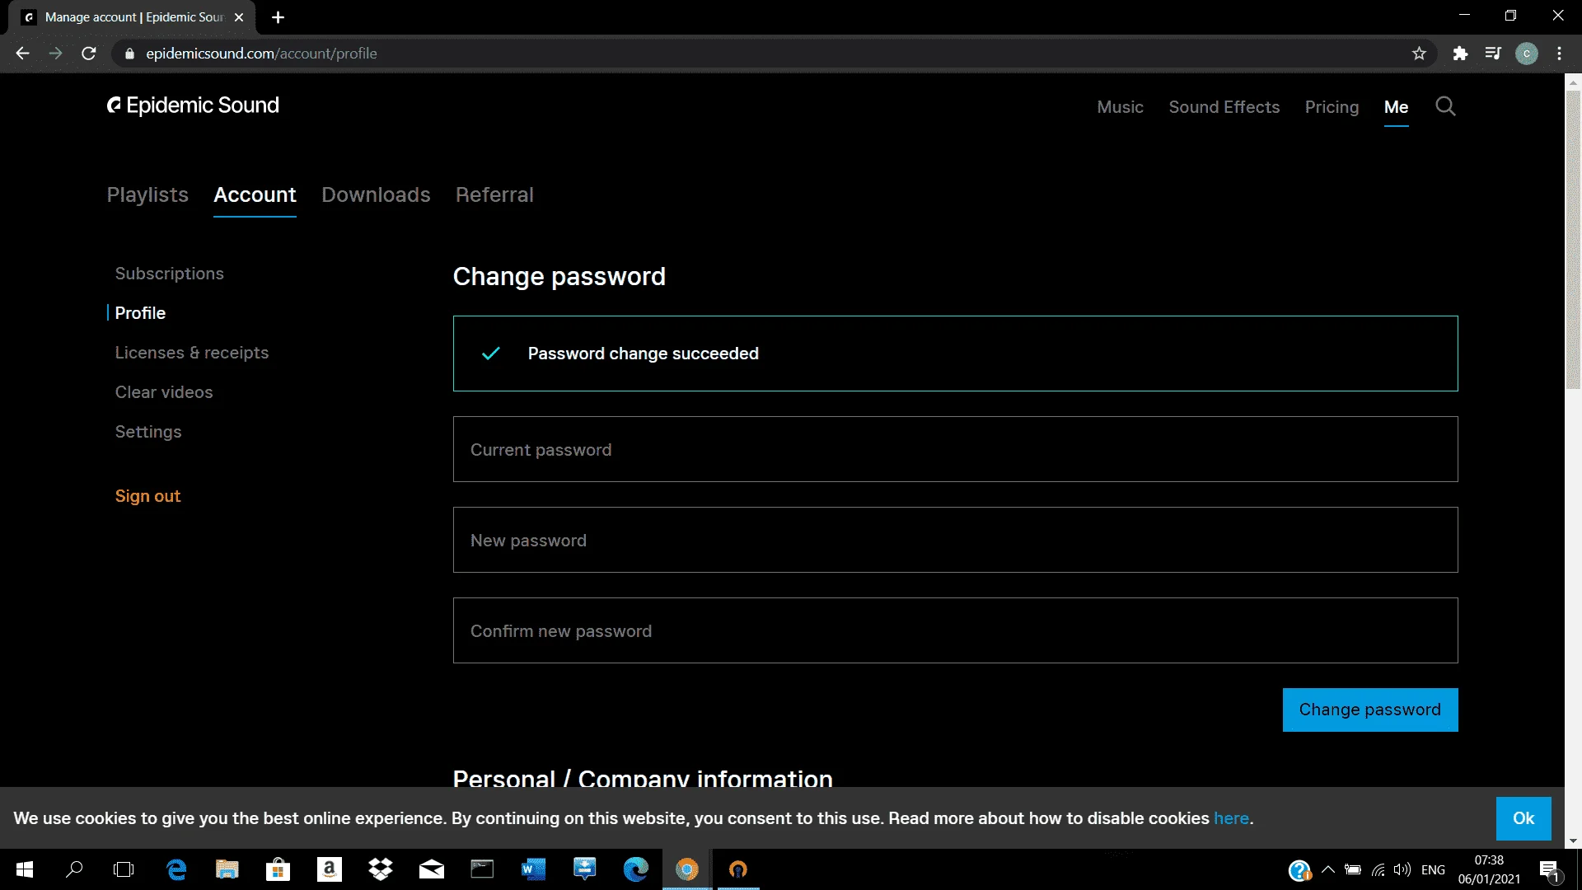Accept cookies with the Ok button
This screenshot has height=890, width=1582.
(x=1523, y=818)
